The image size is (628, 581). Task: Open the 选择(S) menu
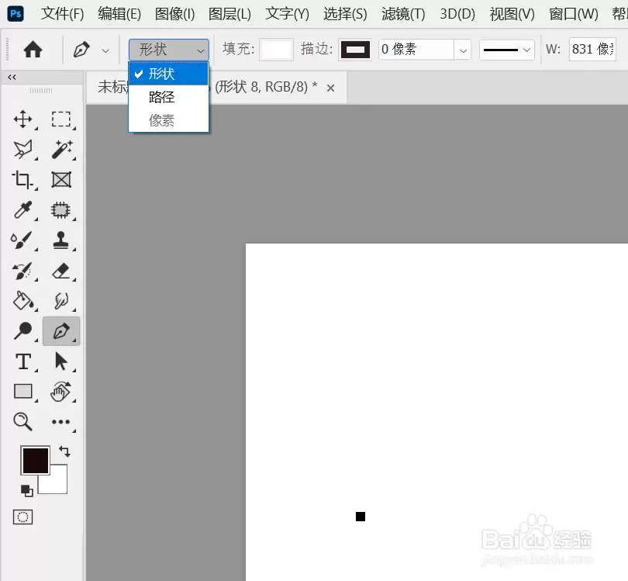tap(345, 14)
